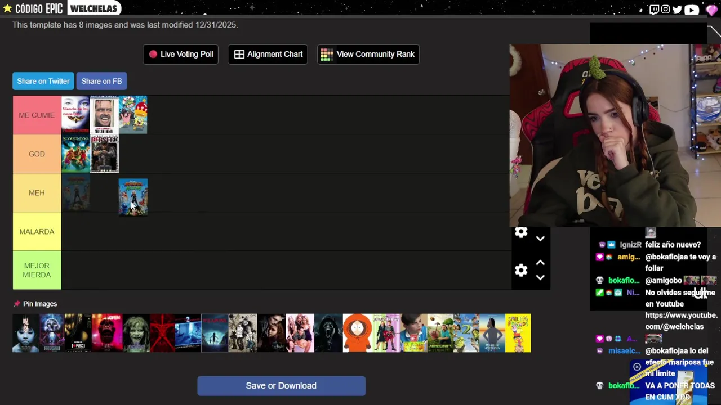The height and width of the screenshot is (405, 721).
Task: Click the yellow star beside CÓDIGO EPIC
Action: coord(7,8)
